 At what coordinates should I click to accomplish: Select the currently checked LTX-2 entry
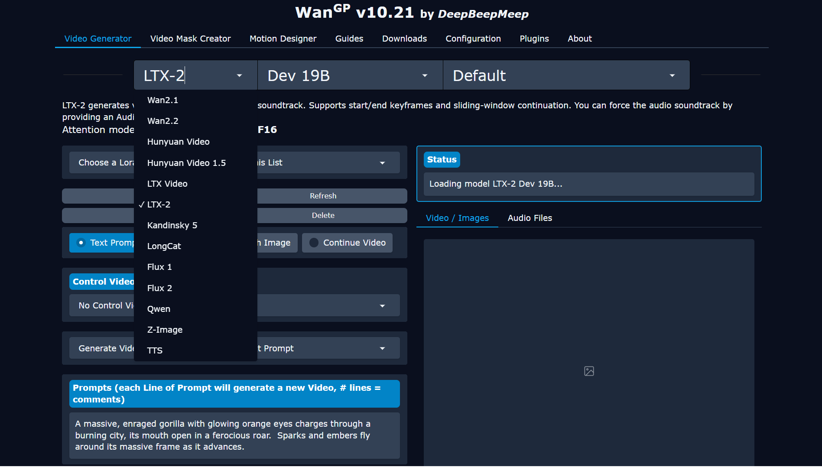pyautogui.click(x=159, y=204)
